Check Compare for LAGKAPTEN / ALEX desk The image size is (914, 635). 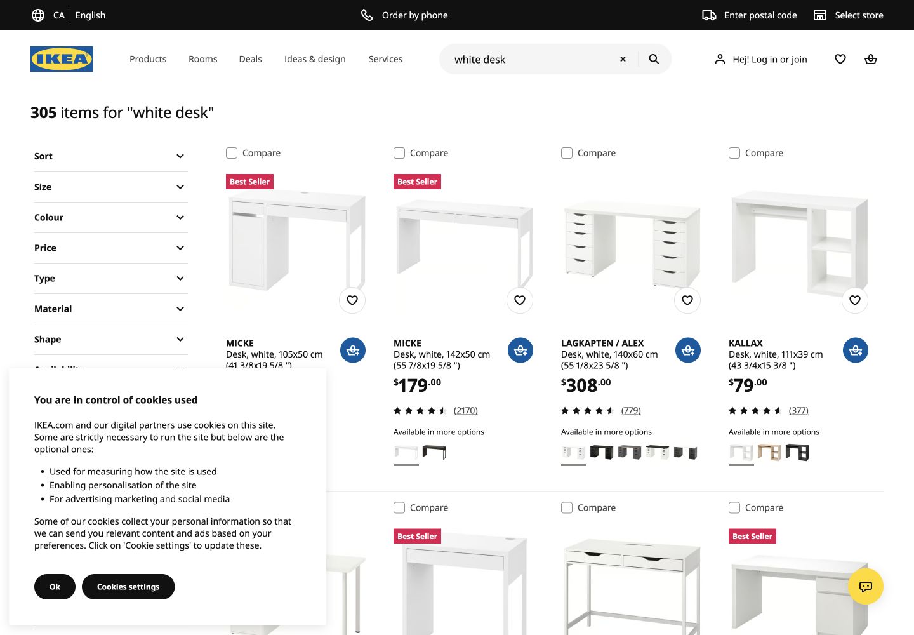point(567,153)
